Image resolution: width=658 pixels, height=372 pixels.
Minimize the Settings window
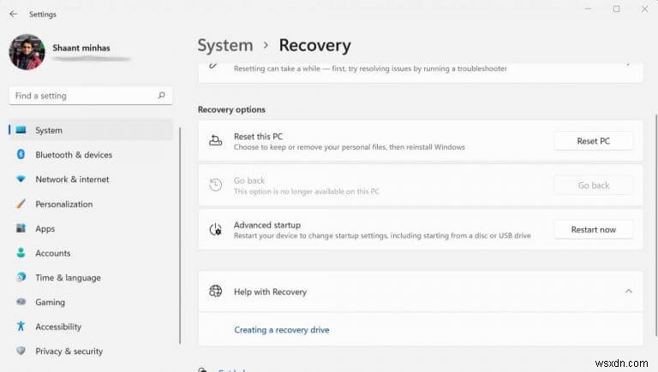click(588, 9)
